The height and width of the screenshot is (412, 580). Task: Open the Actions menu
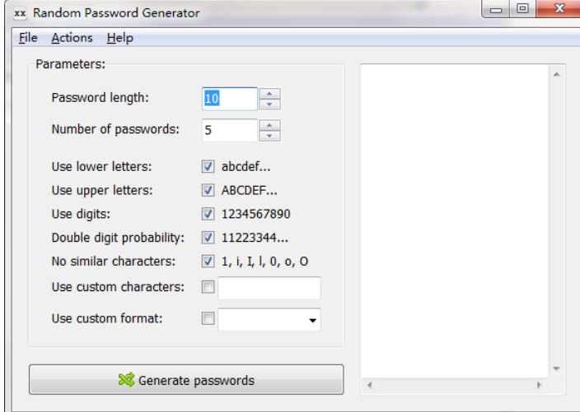[72, 38]
